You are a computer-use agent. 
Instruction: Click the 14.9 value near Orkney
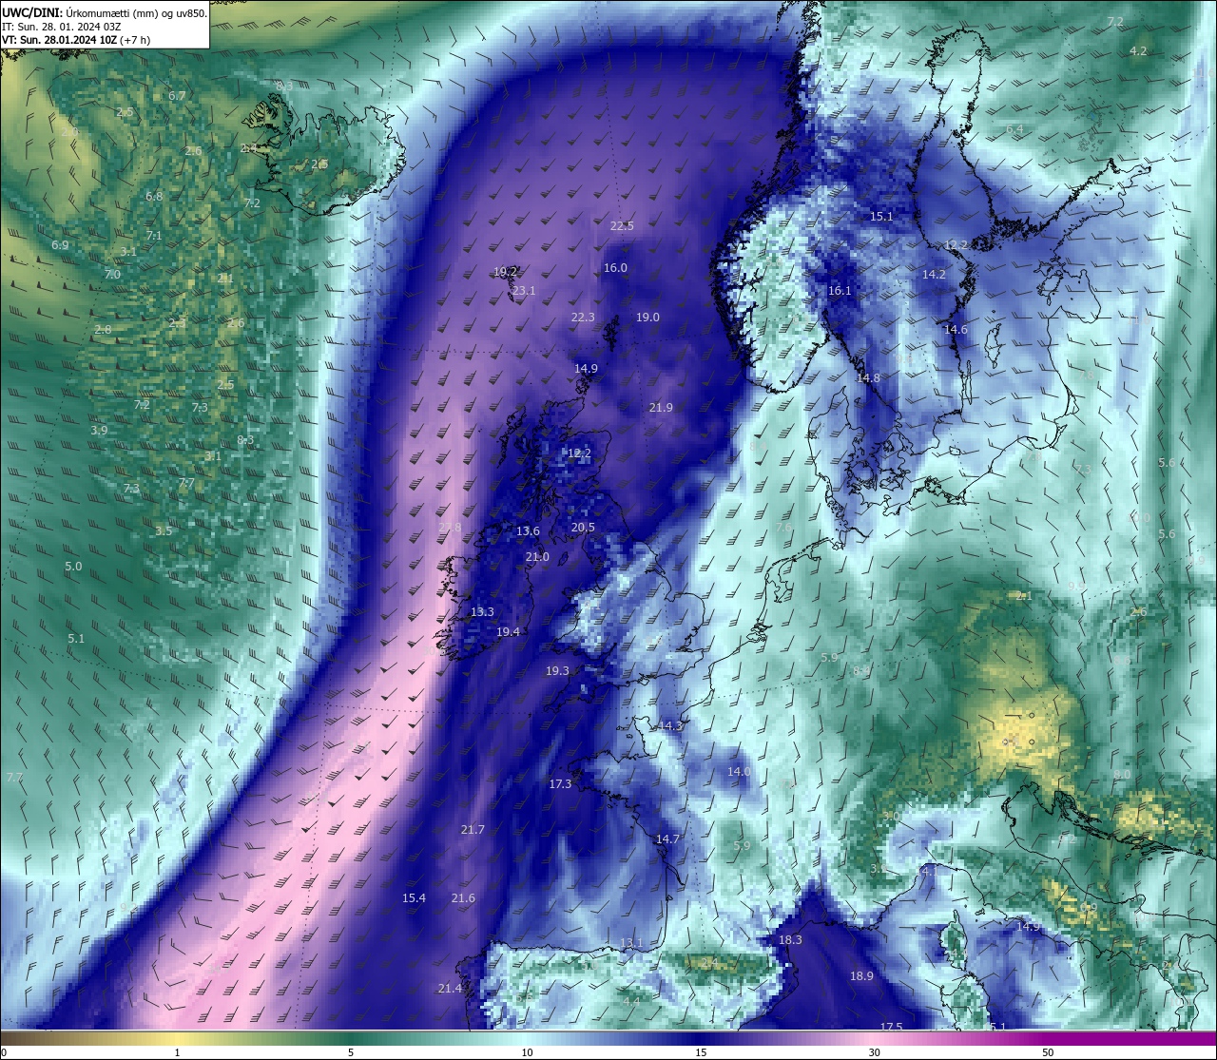tap(586, 369)
